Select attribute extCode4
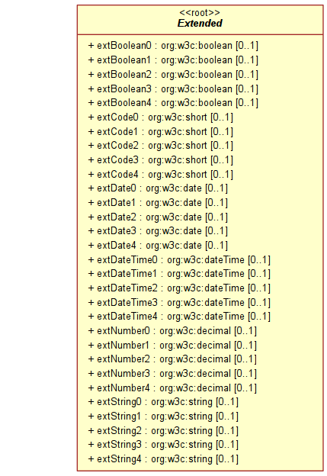327x476 pixels. (161, 174)
